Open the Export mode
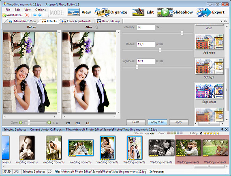Viewport: 231px width, 176px height. 210,12
